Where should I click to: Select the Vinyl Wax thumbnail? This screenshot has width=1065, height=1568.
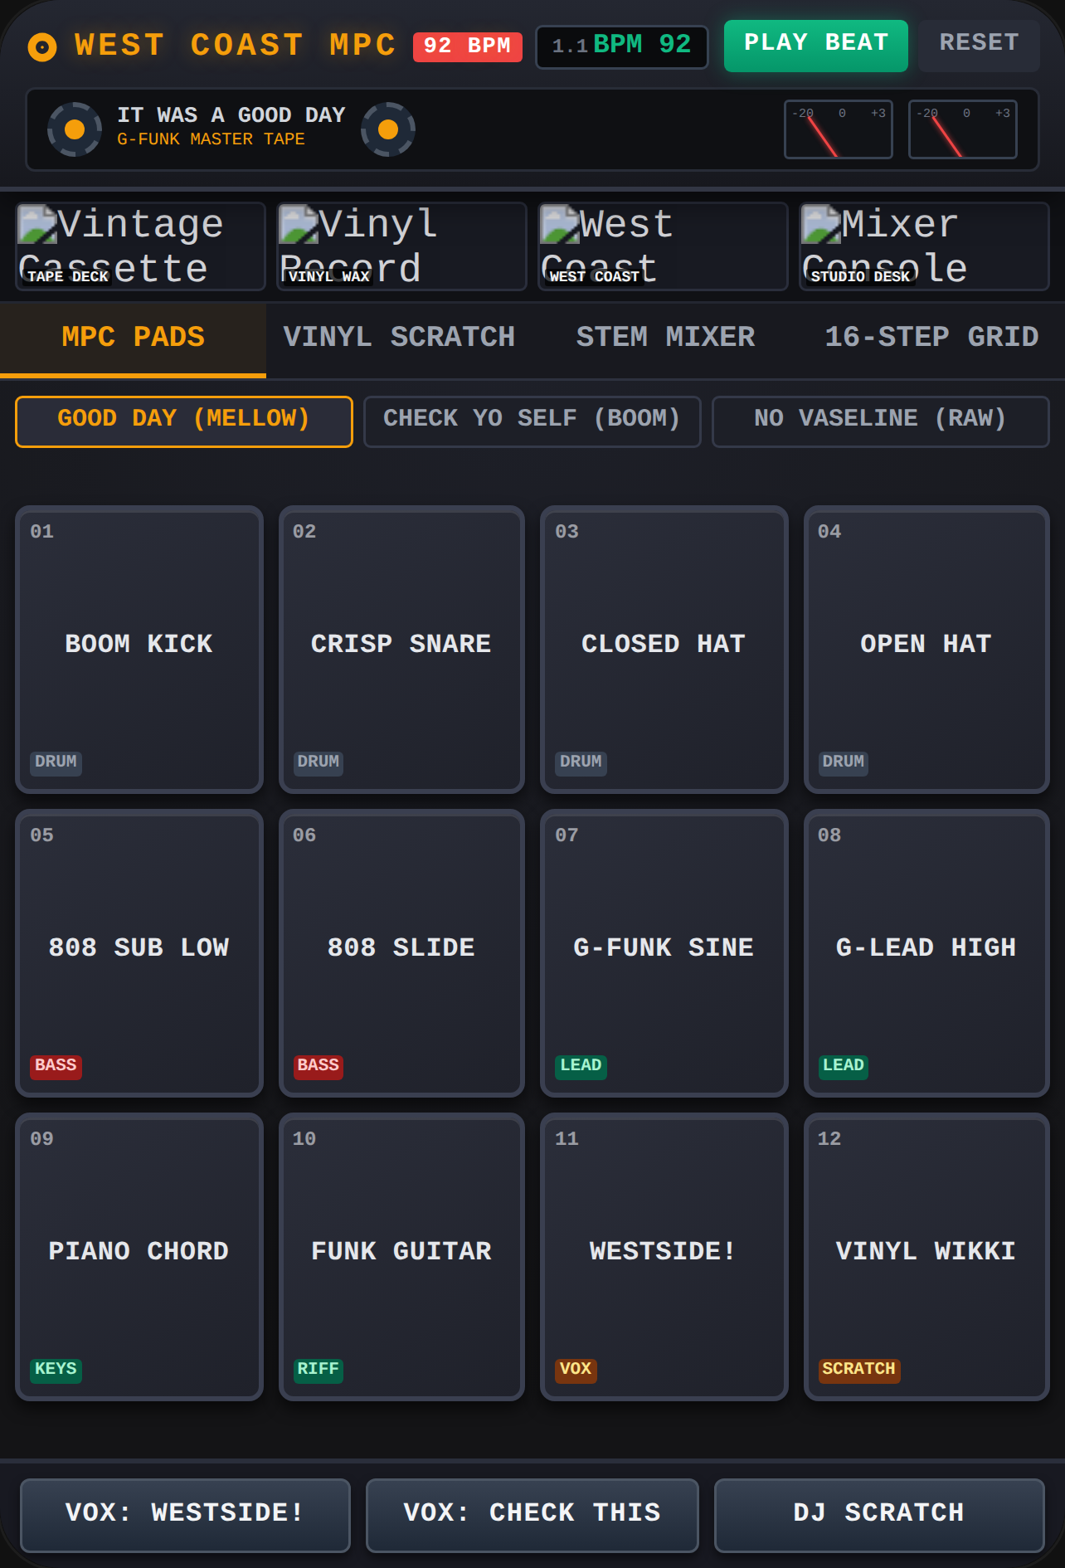(401, 246)
